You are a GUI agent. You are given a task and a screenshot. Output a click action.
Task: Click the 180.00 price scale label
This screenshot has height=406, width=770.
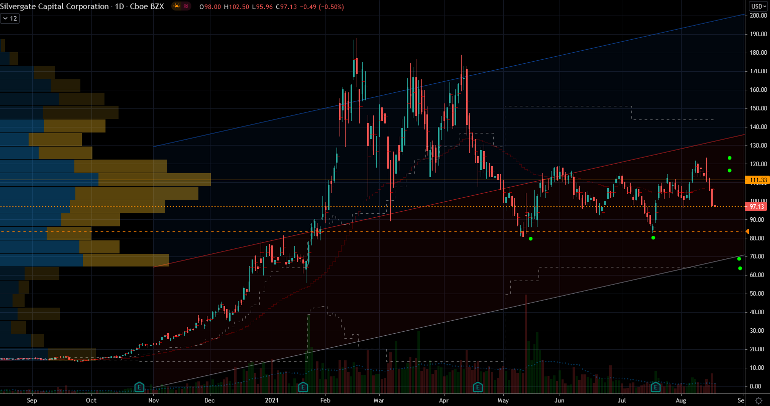coord(758,53)
